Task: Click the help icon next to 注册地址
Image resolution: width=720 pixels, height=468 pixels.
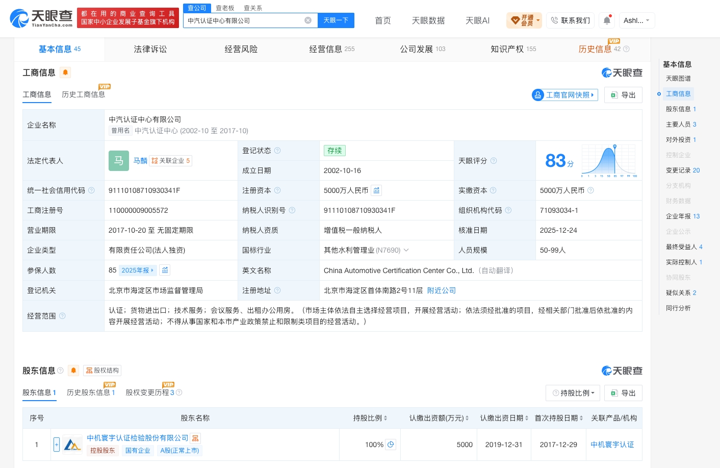Action: click(277, 290)
